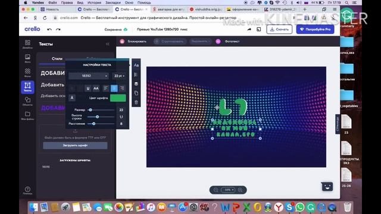
Task: Reload the page in the browser
Action: 45,18
